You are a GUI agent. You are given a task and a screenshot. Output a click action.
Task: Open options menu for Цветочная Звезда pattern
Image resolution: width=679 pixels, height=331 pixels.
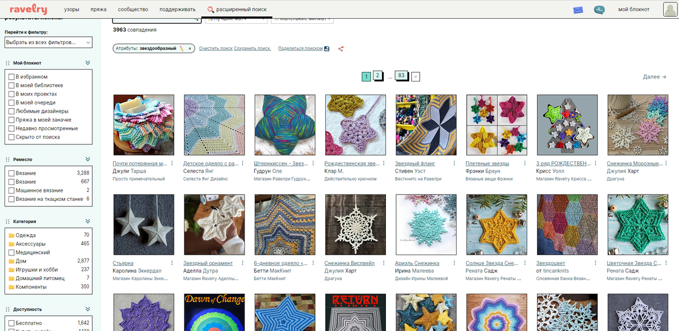pyautogui.click(x=665, y=263)
